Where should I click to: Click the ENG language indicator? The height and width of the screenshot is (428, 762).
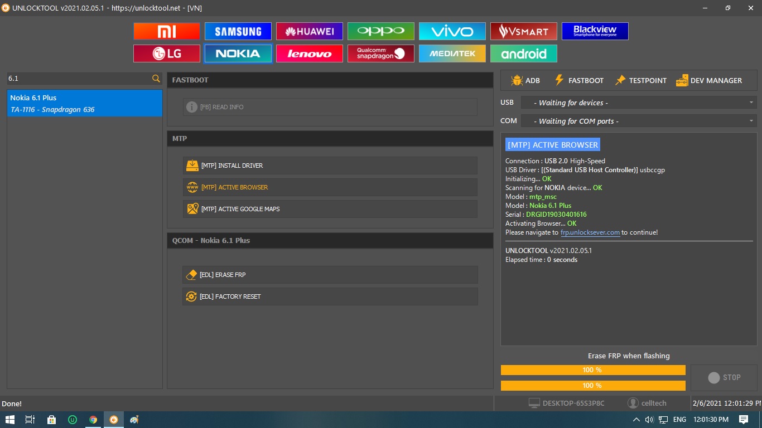pos(679,420)
